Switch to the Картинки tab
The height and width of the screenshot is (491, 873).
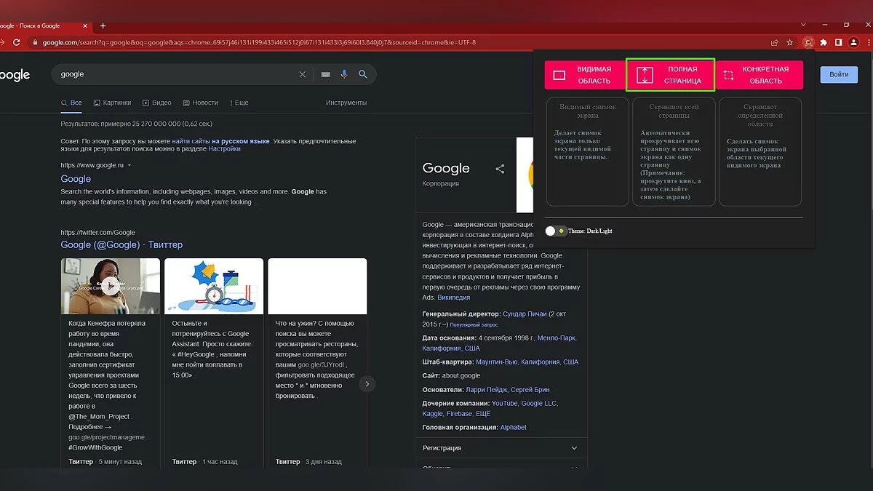pyautogui.click(x=112, y=103)
